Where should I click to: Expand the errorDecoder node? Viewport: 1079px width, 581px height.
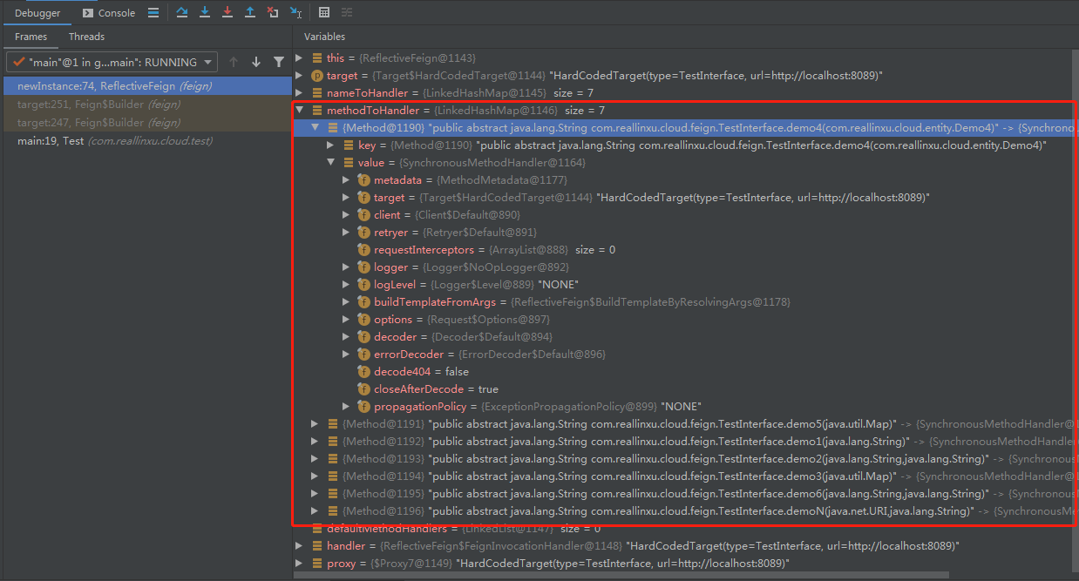346,355
